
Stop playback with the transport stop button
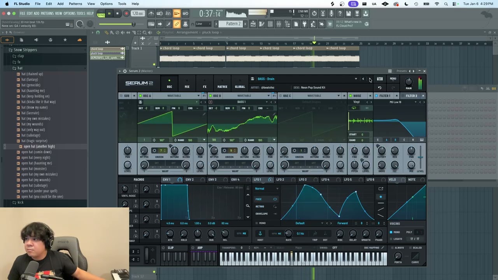[117, 14]
